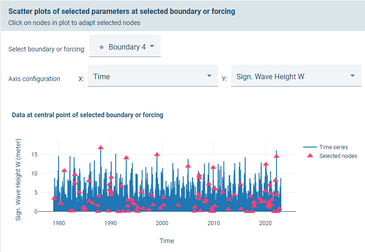Click the Time text in X selector
The width and height of the screenshot is (365, 252).
tap(102, 76)
